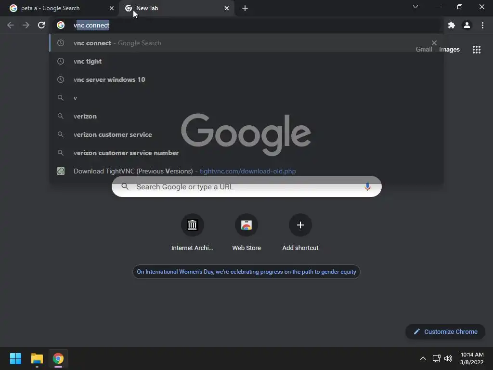Choose the single letter 'v' suggestion

pos(246,98)
